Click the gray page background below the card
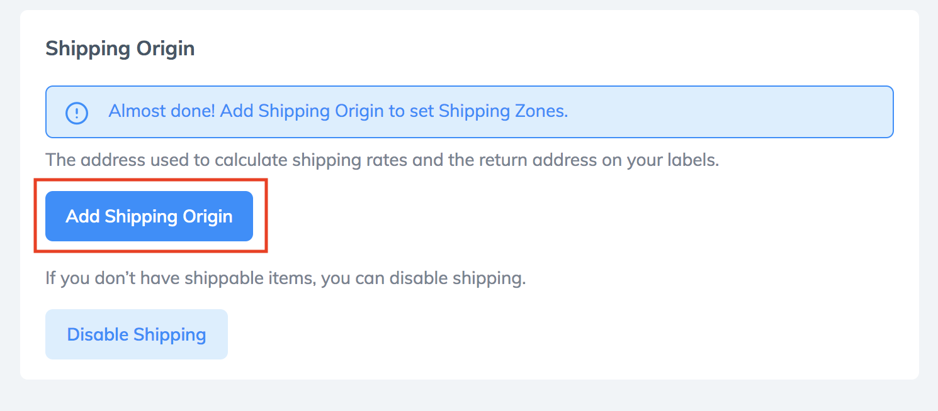The height and width of the screenshot is (411, 938). 469,396
